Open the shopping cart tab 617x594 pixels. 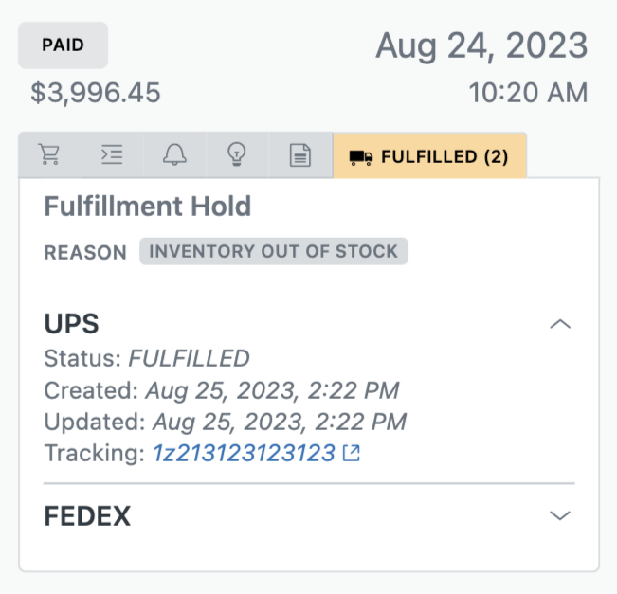click(49, 155)
